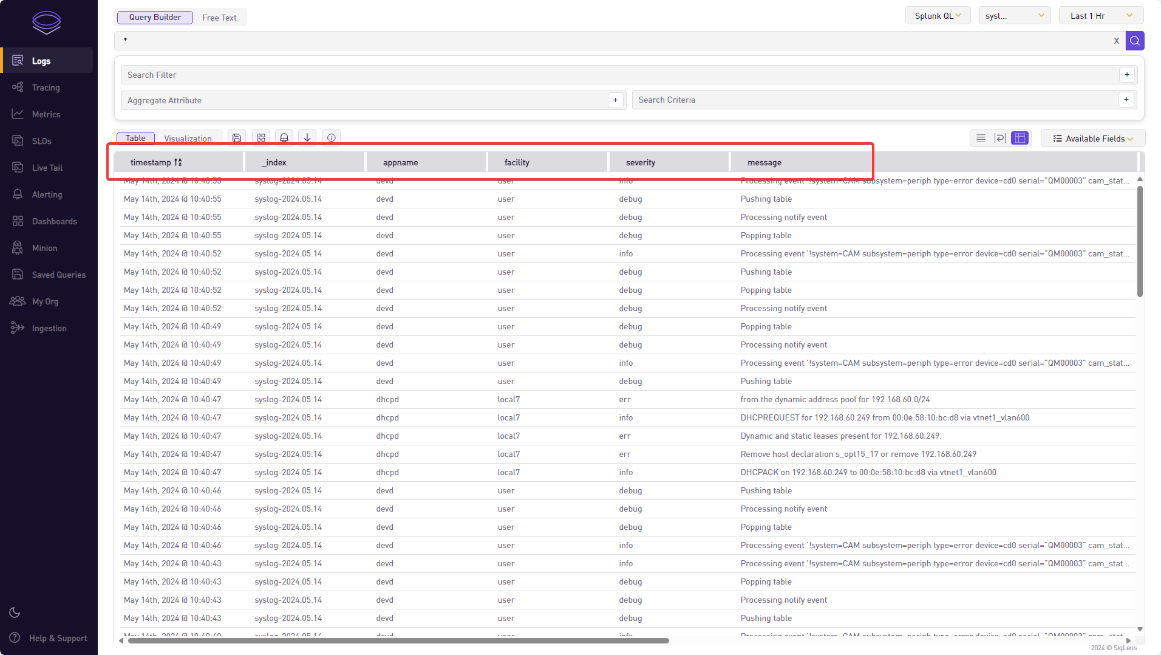Open the Minion section in sidebar
This screenshot has height=655, width=1161.
coord(44,248)
